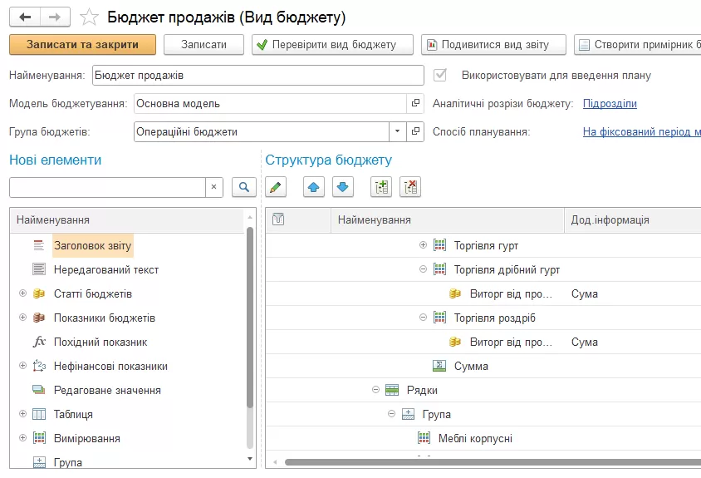The image size is (701, 478).
Task: Edit selected structure element with pencil icon
Action: [276, 187]
